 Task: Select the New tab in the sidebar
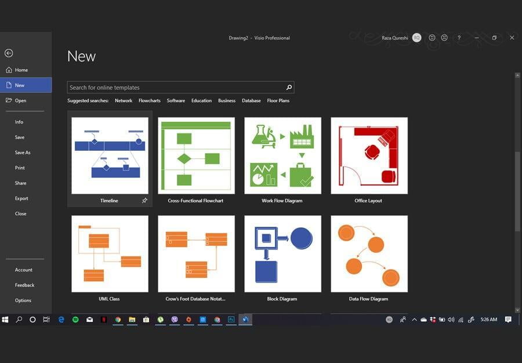26,85
